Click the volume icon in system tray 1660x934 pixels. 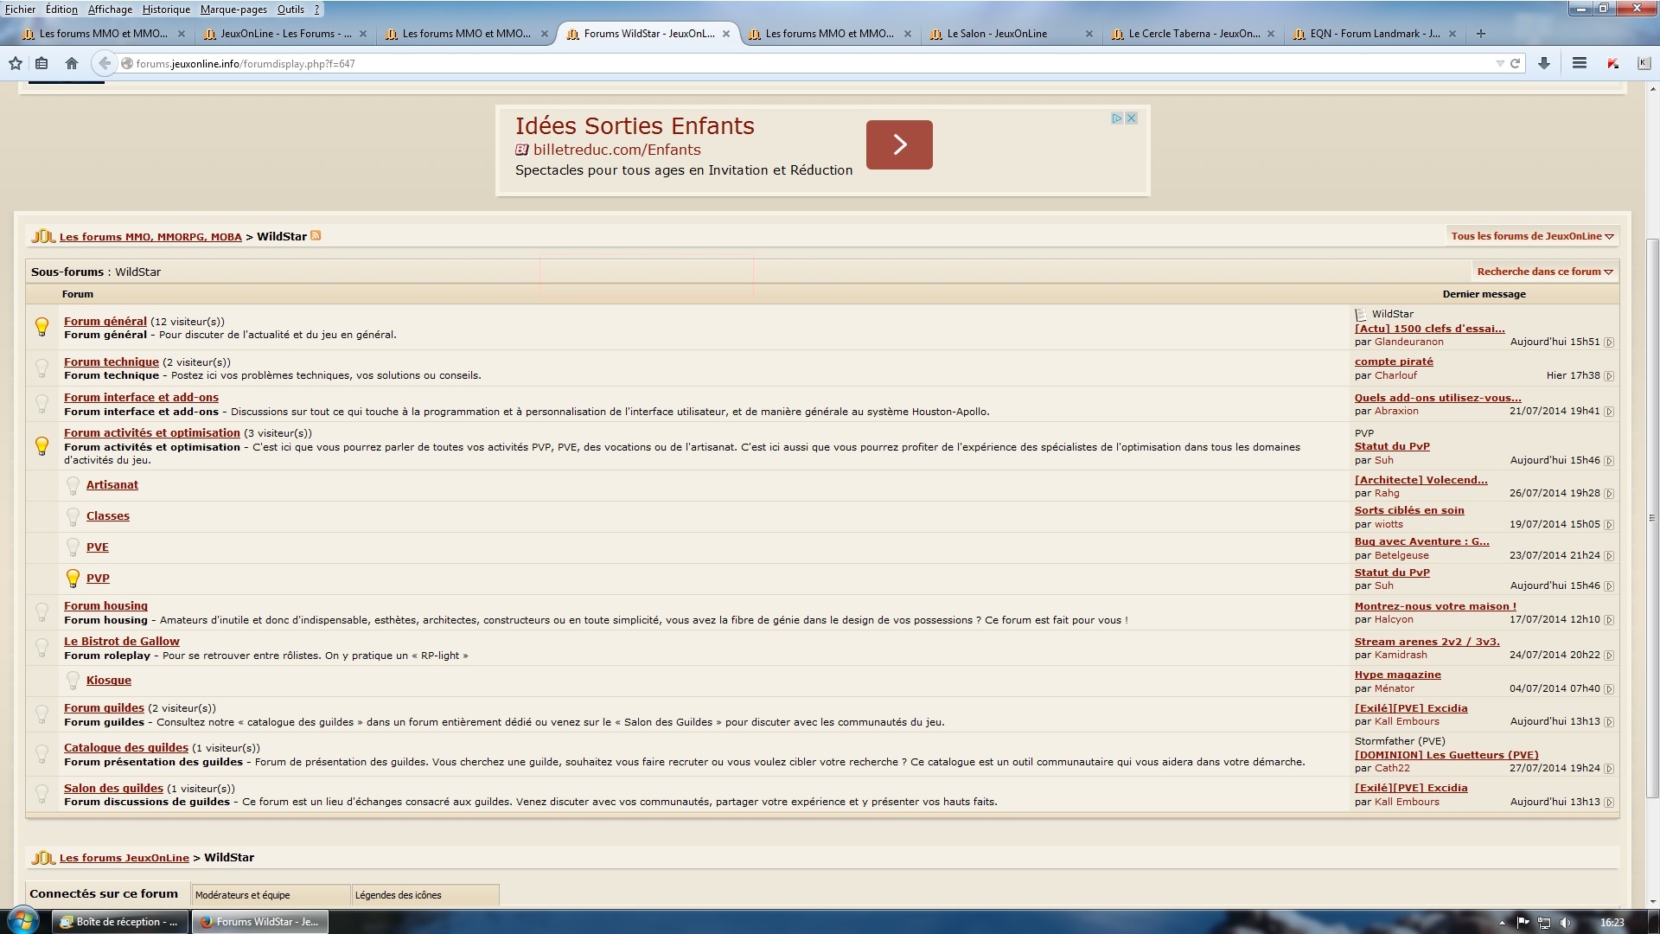1566,923
